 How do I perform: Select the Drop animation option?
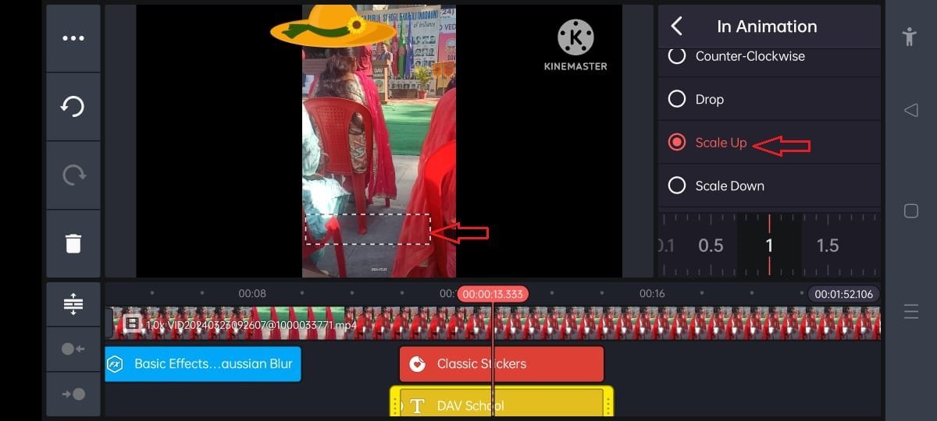point(709,99)
